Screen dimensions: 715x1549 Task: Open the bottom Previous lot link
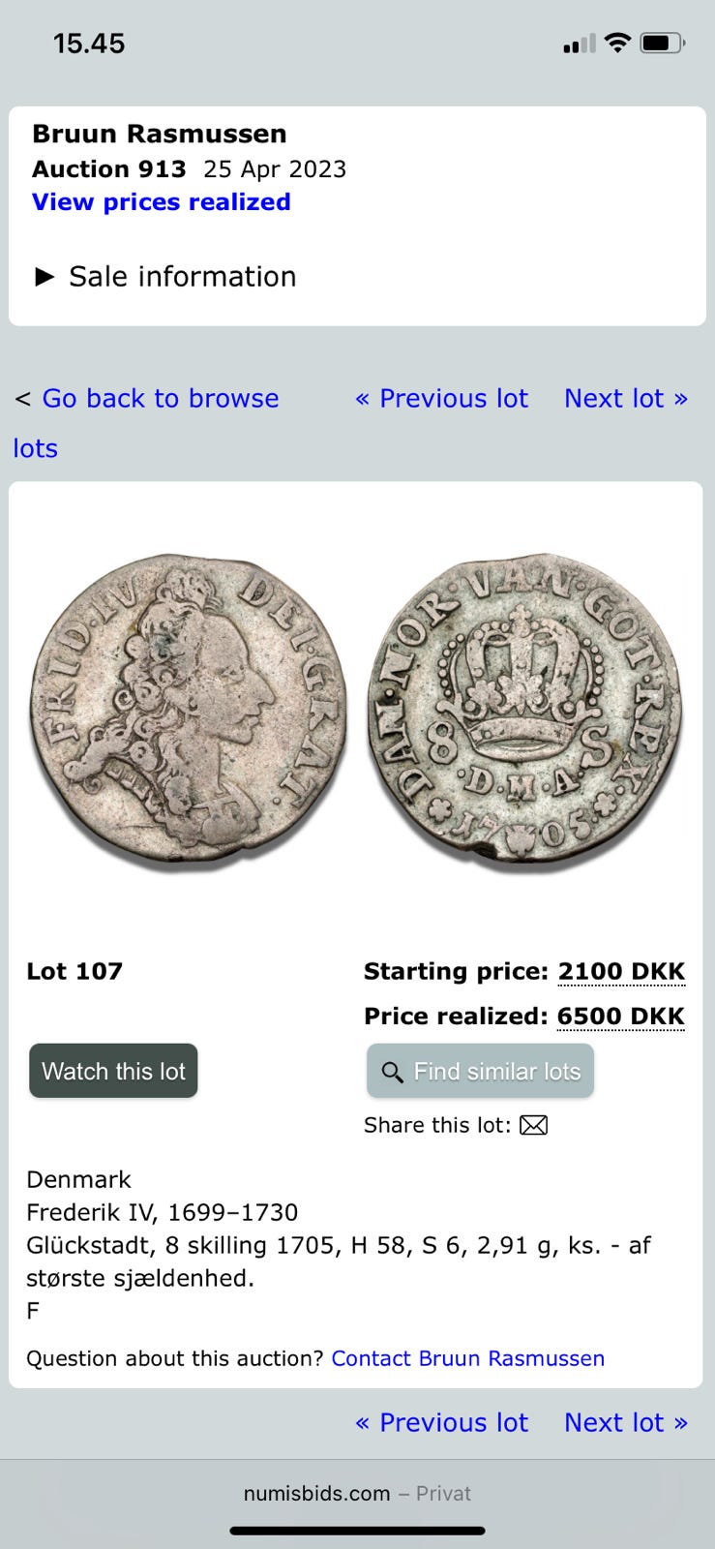point(442,1423)
